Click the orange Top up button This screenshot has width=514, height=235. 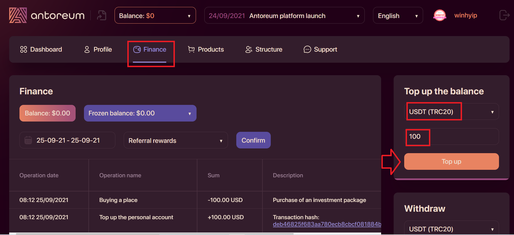451,161
